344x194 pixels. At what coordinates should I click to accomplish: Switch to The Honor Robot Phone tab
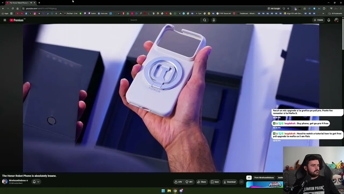[x=21, y=3]
